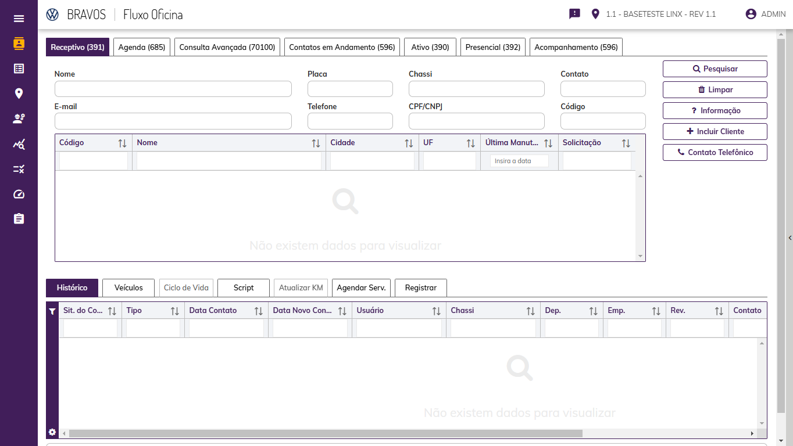
Task: Switch to the Agenda (685) tab
Action: pyautogui.click(x=142, y=47)
